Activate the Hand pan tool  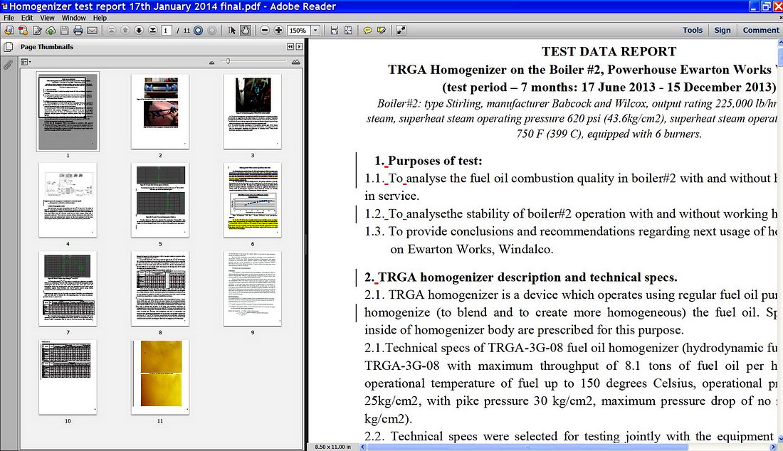click(245, 31)
